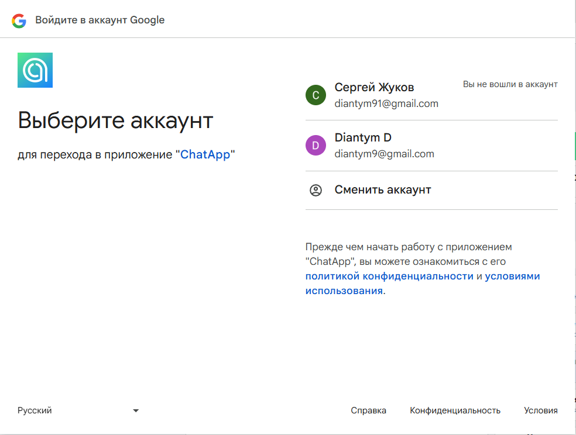Click the ChatApp application logo

coord(35,70)
